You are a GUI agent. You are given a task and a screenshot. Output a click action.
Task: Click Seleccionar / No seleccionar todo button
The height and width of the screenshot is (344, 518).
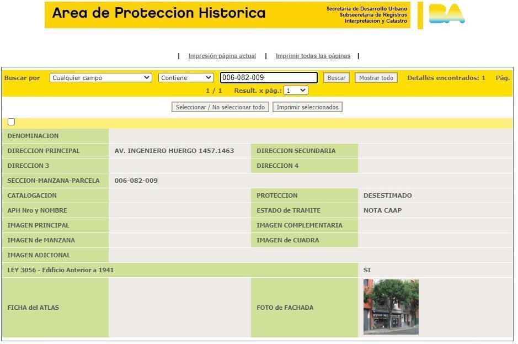[x=220, y=107]
